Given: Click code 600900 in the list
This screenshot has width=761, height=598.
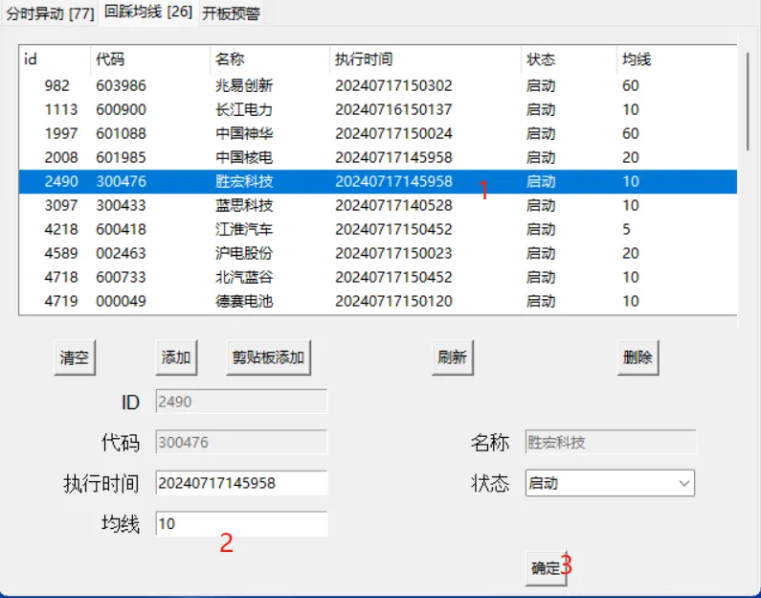Looking at the screenshot, I should pyautogui.click(x=121, y=109).
